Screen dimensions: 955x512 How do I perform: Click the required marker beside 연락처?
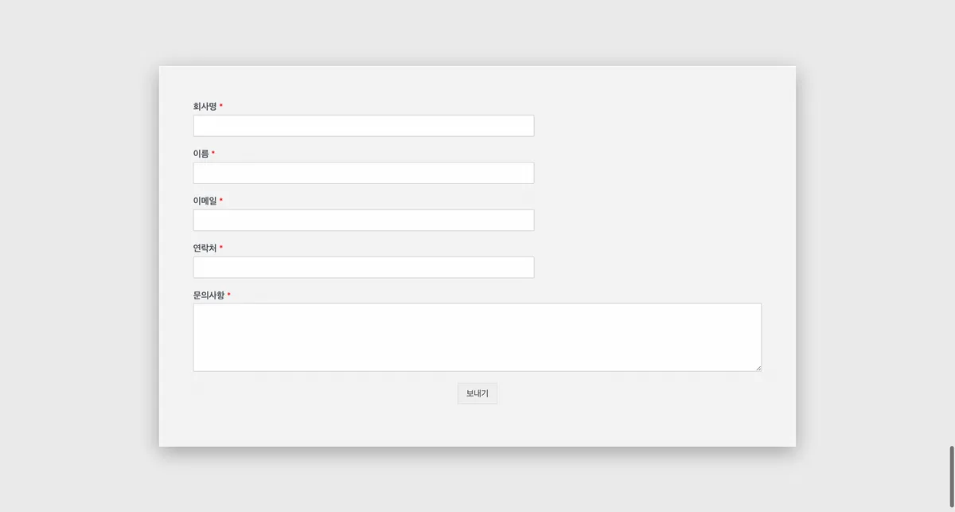click(x=221, y=248)
